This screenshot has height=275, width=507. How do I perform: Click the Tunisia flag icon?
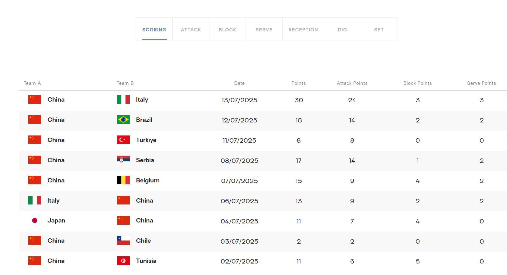coord(123,261)
